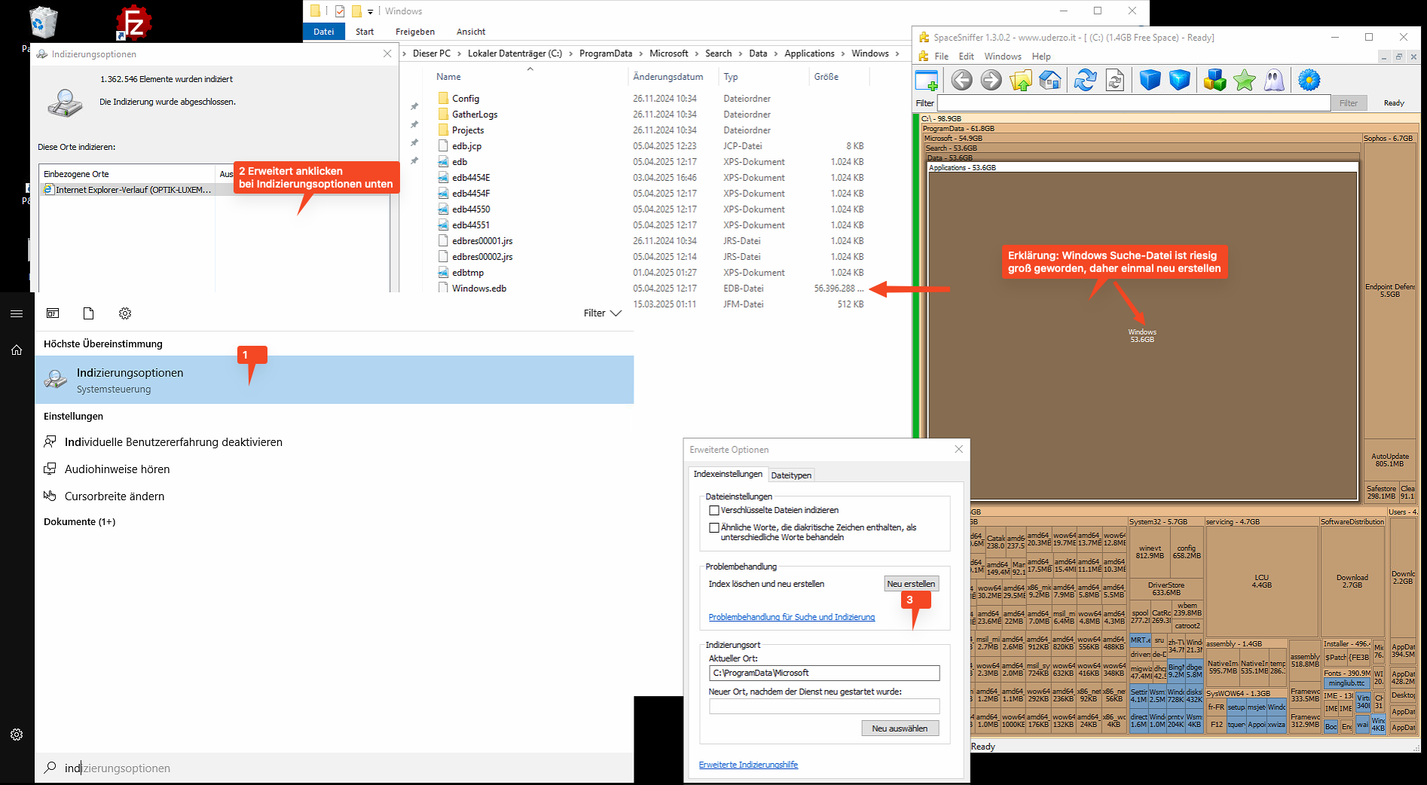
Task: Toggle show free space green star icon
Action: point(1245,80)
